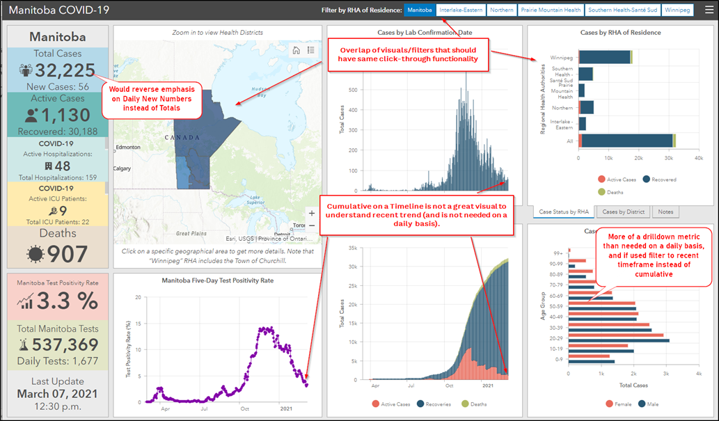719x421 pixels.
Task: Click the Total Cases 32,225 figure
Action: [65, 70]
